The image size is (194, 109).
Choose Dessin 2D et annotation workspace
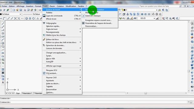(x=100, y=10)
